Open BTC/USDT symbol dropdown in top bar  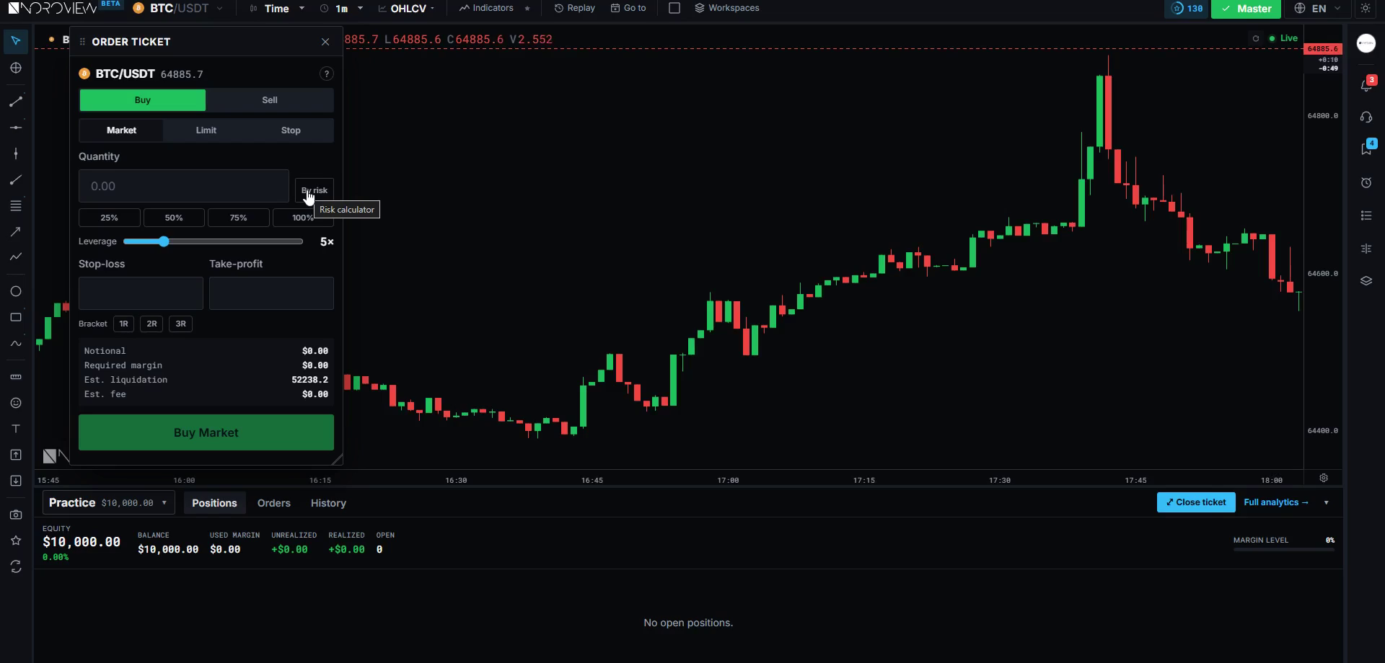coord(178,9)
